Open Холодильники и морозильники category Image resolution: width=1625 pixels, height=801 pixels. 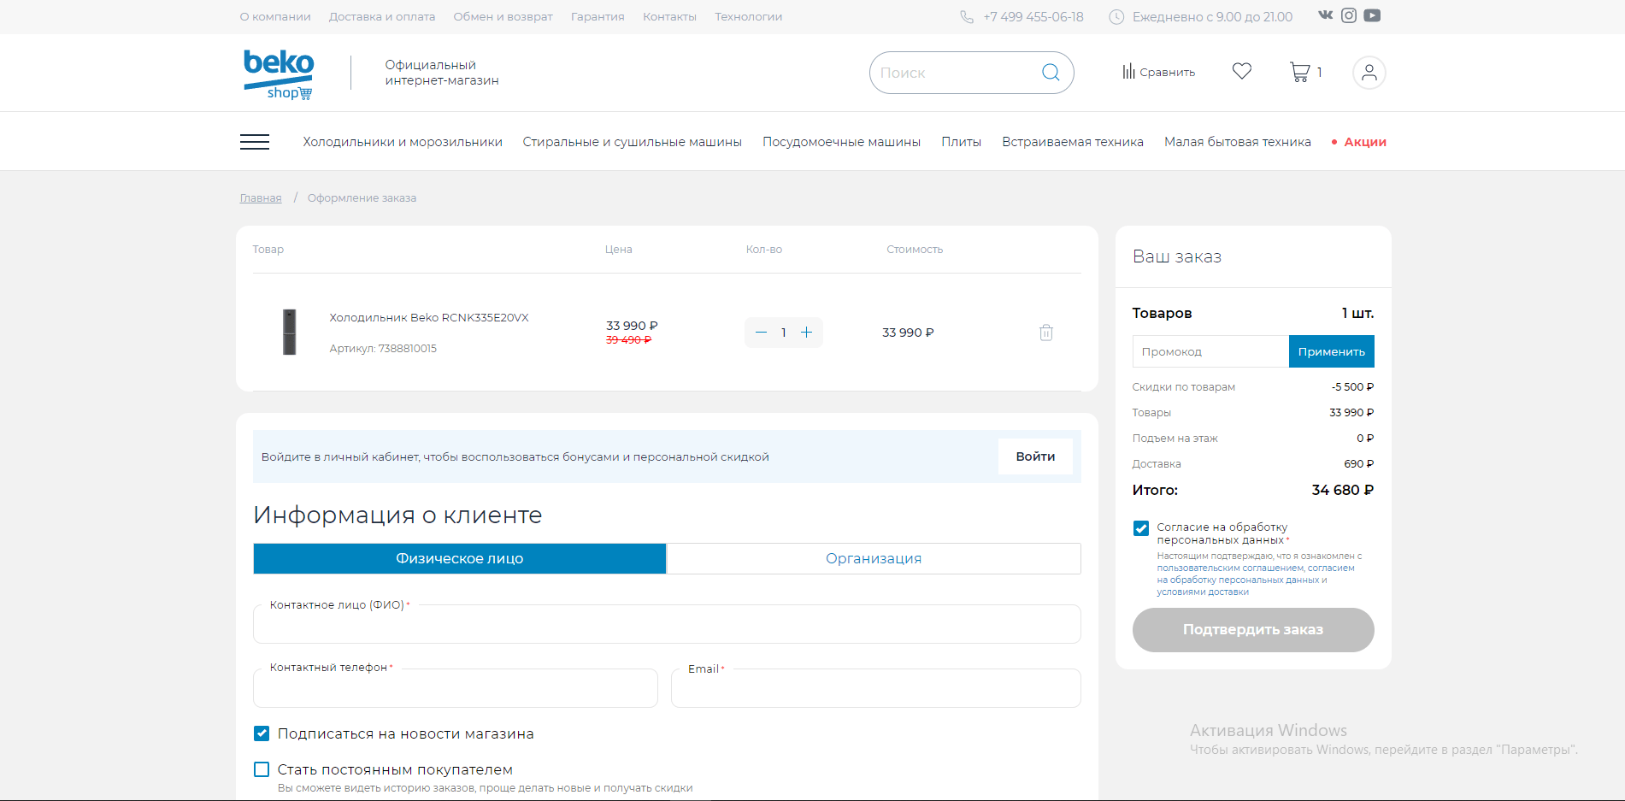point(403,142)
